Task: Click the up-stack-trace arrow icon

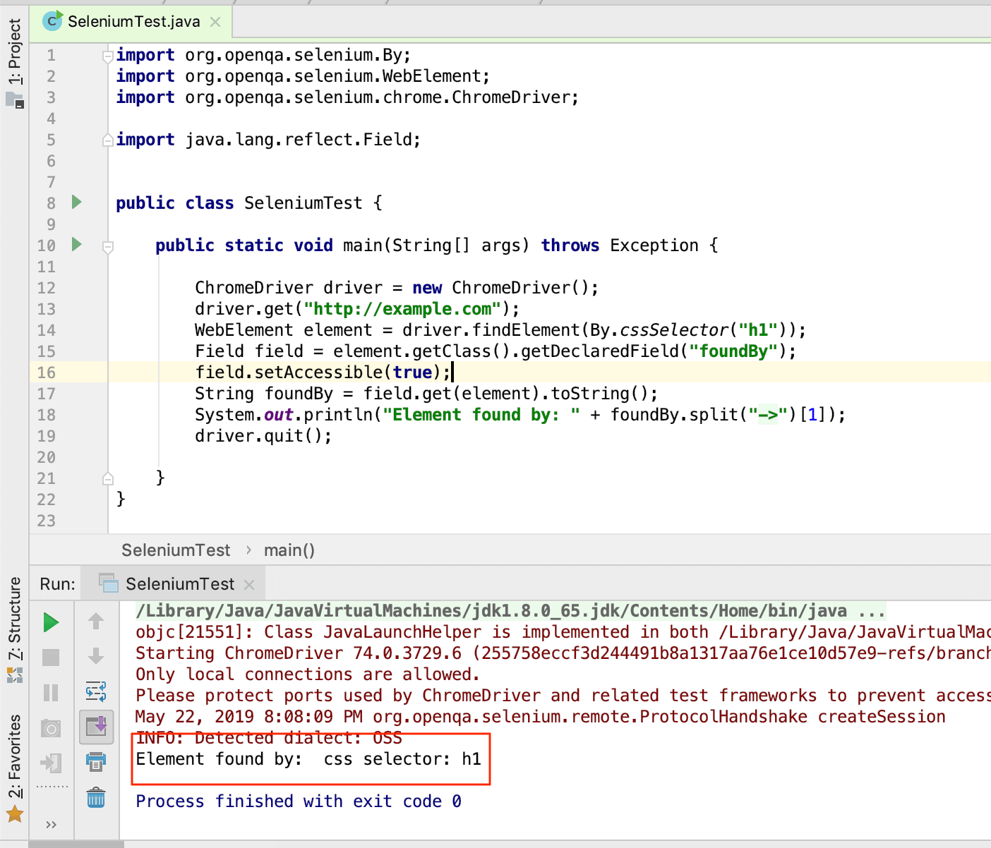Action: 97,622
